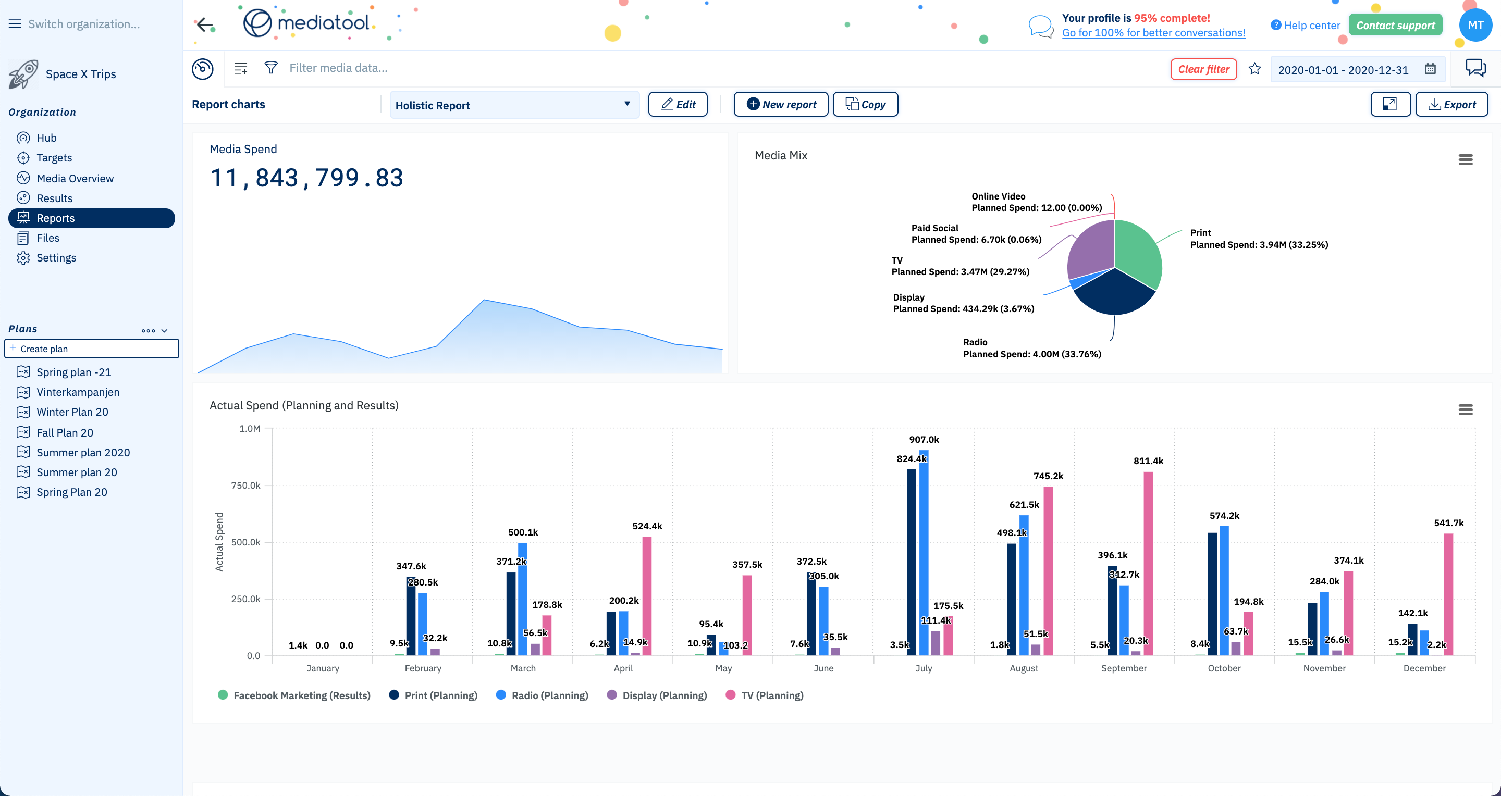This screenshot has height=796, width=1501.
Task: Click the New report button
Action: tap(780, 104)
